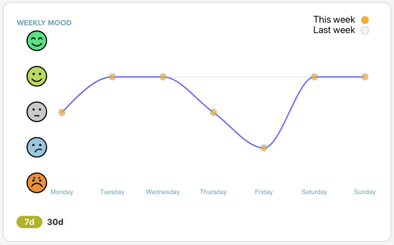Screen dimensions: 394x245
Task: Select the angry orange emoji face
Action: (37, 183)
